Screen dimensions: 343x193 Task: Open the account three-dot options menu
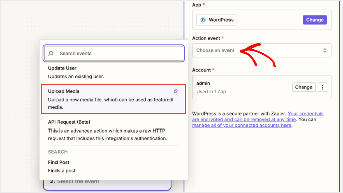[x=322, y=87]
